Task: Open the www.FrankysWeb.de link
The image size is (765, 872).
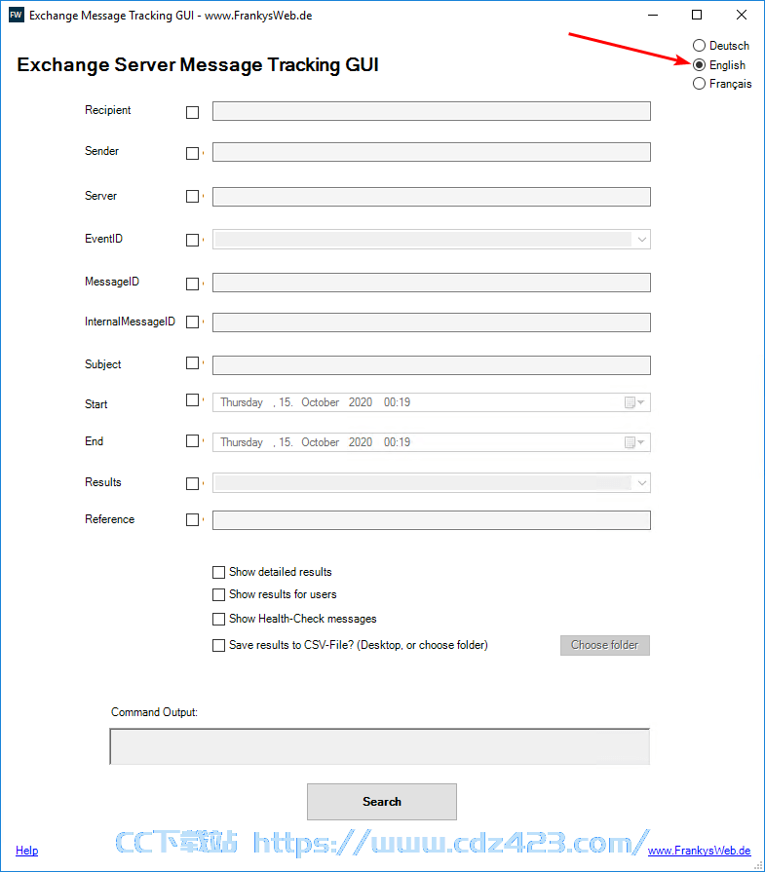Action: [699, 851]
